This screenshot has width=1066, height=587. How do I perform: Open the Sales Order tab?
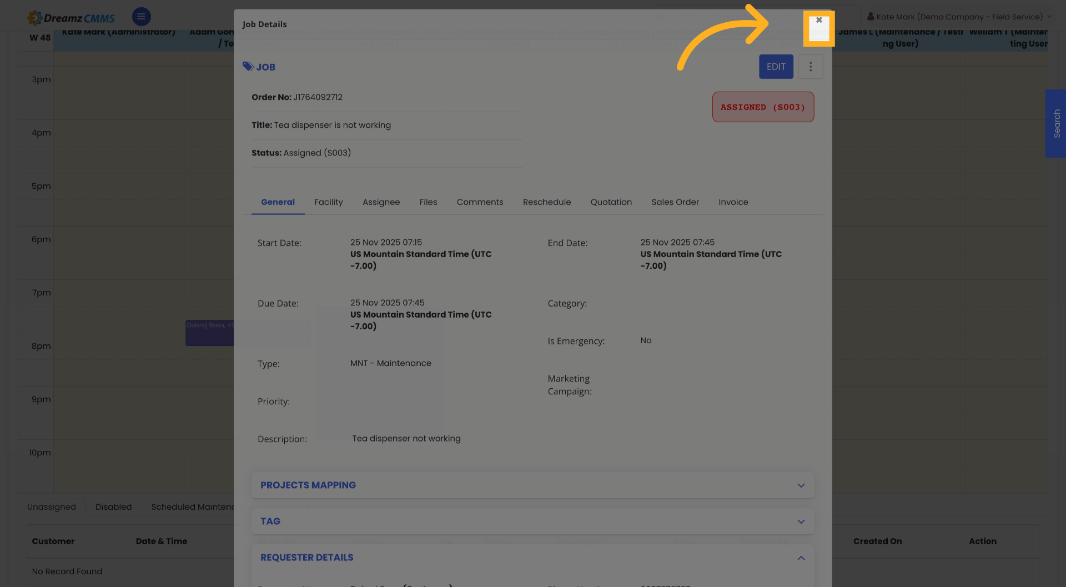click(675, 202)
